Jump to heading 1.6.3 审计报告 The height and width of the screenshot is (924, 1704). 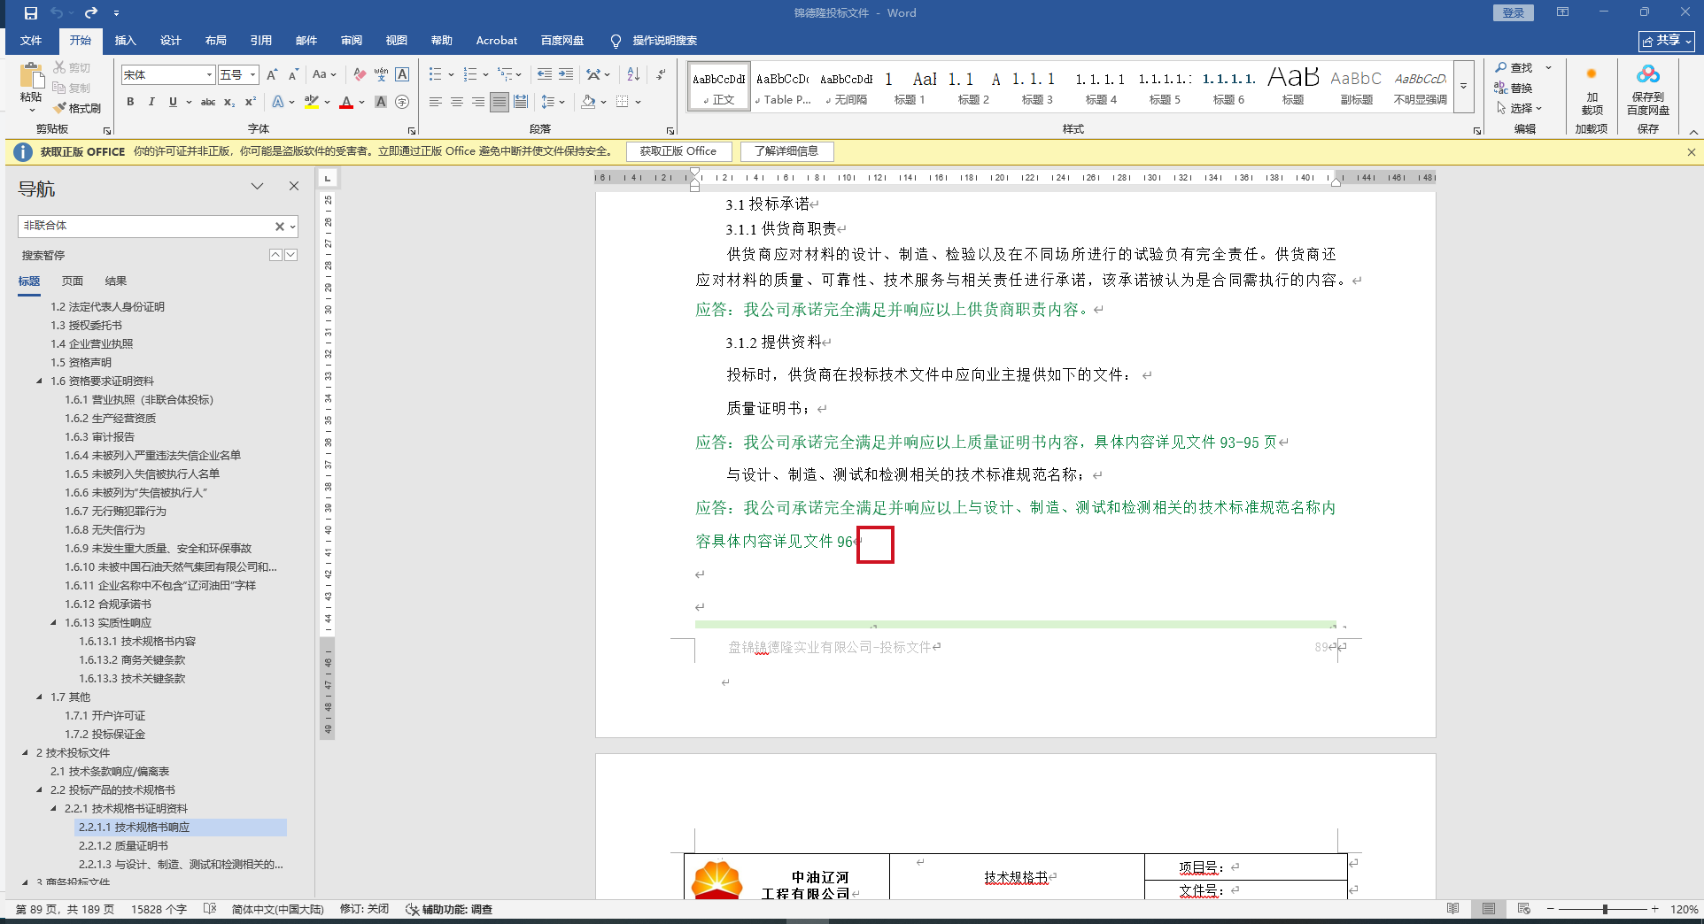point(99,437)
